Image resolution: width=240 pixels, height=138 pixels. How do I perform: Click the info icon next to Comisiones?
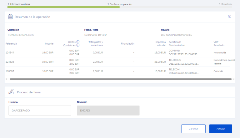tap(78, 45)
